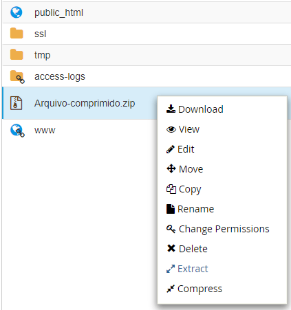
Task: Click the X icon next to Delete
Action: 171,248
